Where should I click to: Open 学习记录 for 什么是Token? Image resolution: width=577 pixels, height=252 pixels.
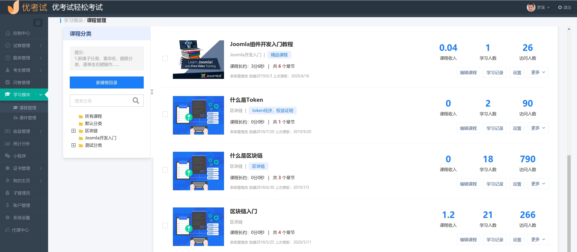pyautogui.click(x=495, y=128)
